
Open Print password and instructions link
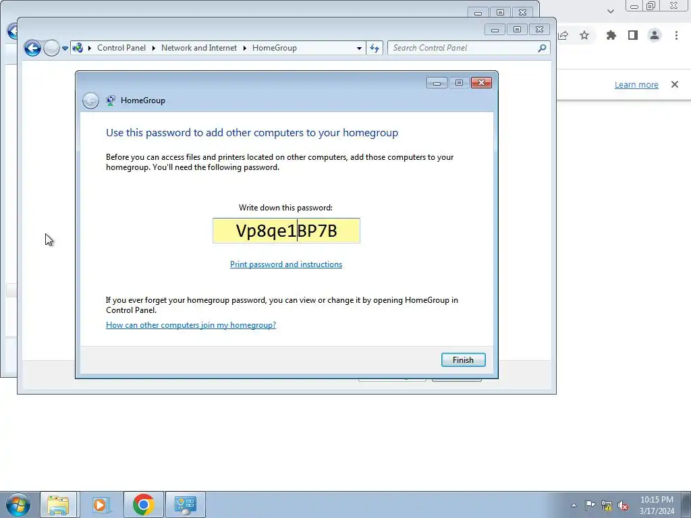286,264
